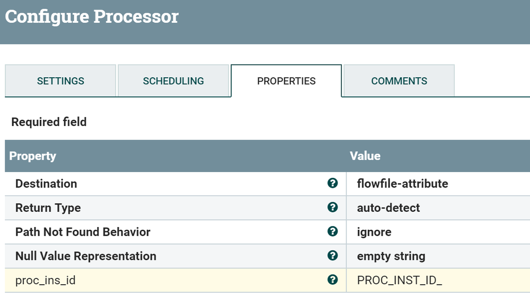Click the Property column header
This screenshot has height=307, width=530.
(x=32, y=156)
